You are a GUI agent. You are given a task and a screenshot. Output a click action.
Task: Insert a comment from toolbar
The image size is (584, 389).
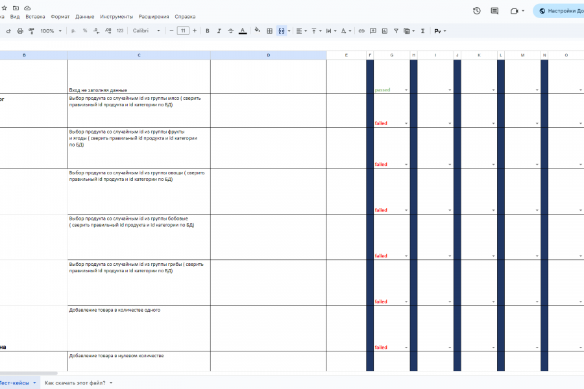pyautogui.click(x=373, y=31)
